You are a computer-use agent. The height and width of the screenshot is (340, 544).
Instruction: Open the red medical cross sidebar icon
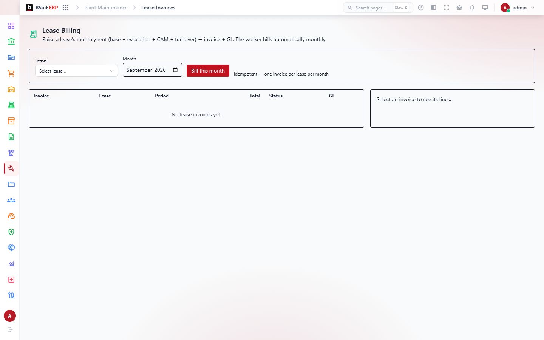click(x=11, y=280)
